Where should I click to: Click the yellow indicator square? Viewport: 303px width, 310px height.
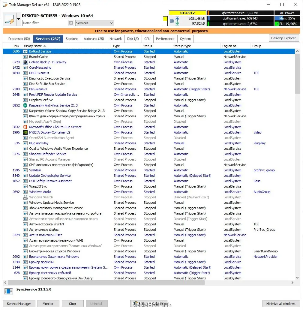[x=165, y=19]
